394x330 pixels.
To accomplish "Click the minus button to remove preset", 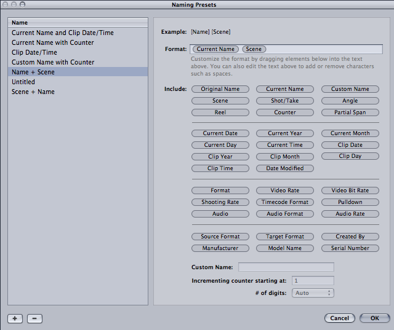I will [x=34, y=318].
